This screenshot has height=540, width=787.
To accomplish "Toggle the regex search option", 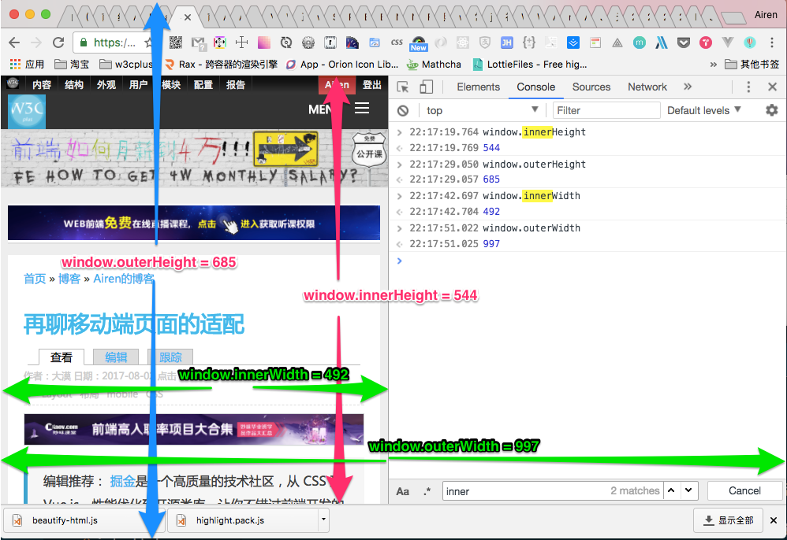I will (427, 491).
